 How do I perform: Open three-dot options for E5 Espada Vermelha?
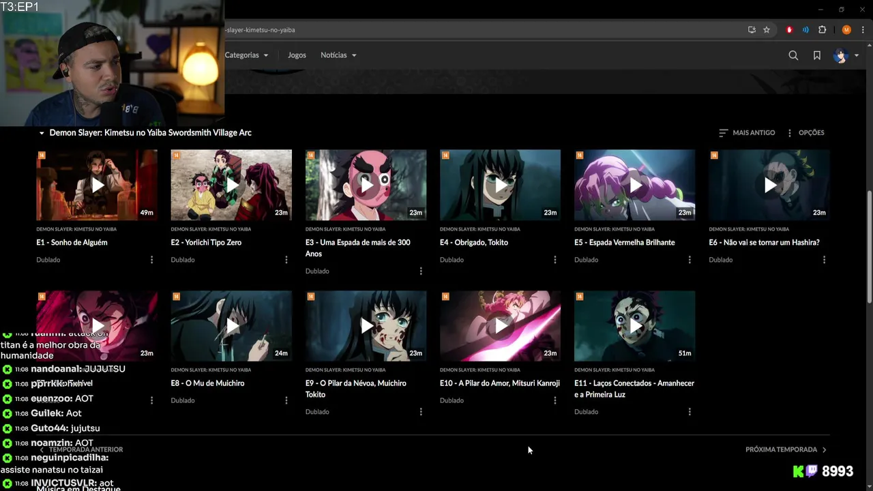pos(690,260)
